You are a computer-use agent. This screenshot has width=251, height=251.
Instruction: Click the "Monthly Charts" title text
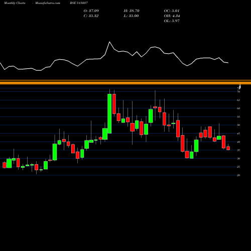pos(15,3)
